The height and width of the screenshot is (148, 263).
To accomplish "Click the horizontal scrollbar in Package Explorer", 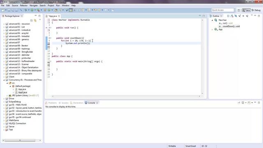I will click(x=20, y=141).
